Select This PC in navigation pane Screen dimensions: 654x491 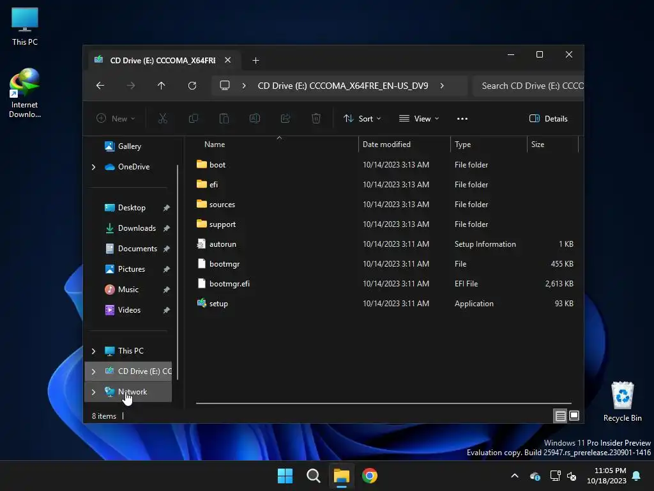130,351
